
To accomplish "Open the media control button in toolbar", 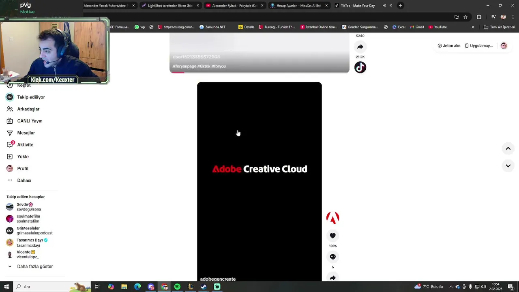I will (493, 17).
